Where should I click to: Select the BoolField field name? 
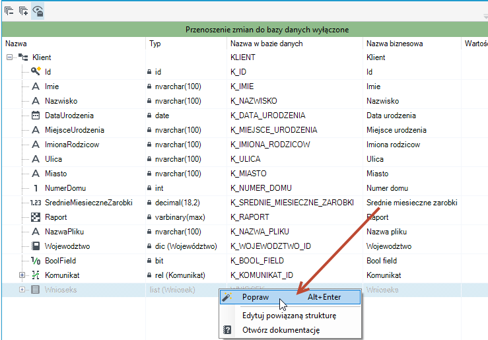[x=60, y=261]
